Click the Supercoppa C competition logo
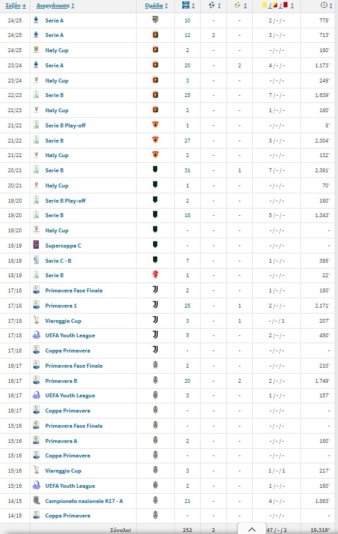The height and width of the screenshot is (534, 338). pyautogui.click(x=36, y=244)
